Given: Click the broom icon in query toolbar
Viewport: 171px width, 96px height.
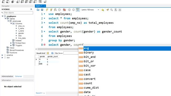Looking at the screenshot, I should (107, 10).
